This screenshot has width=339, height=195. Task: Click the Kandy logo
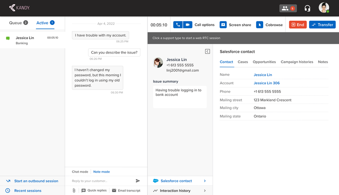[19, 8]
